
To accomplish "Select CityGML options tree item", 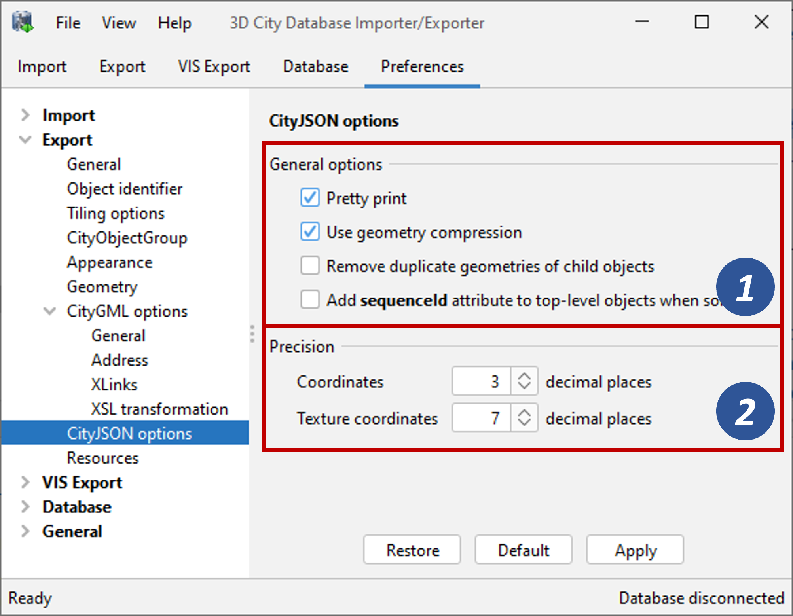I will [127, 311].
